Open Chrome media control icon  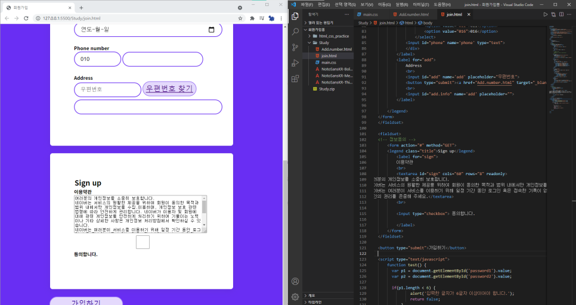[x=262, y=18]
